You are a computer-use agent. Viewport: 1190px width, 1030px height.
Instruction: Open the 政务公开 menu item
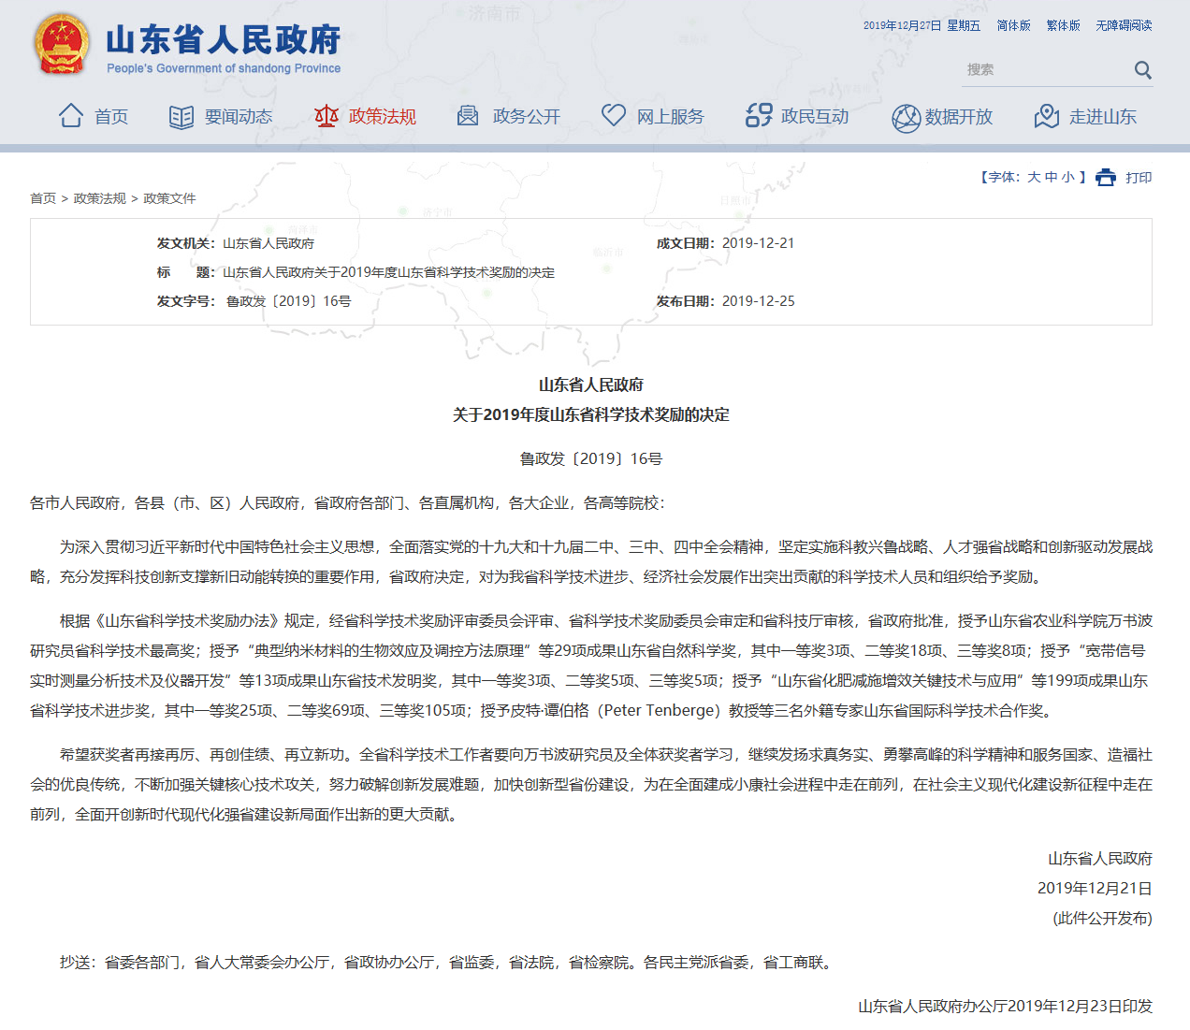point(527,117)
